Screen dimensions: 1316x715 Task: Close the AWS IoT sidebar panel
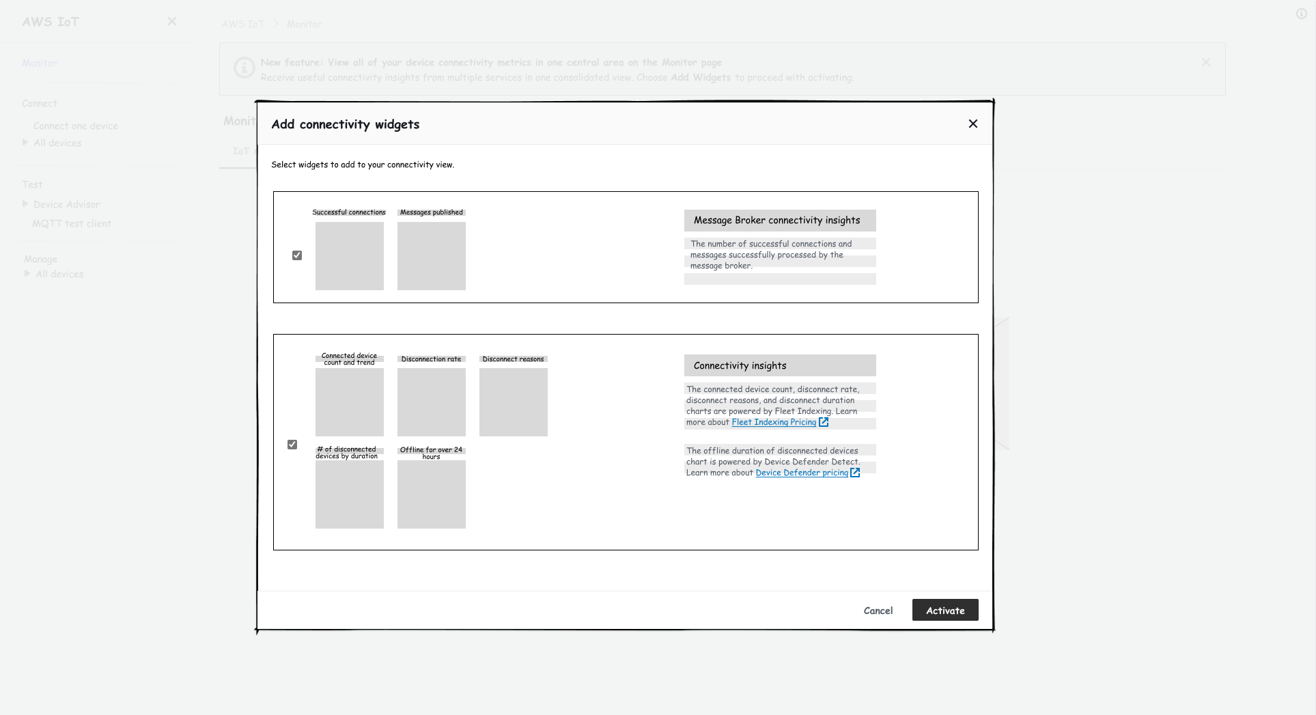[x=171, y=22]
